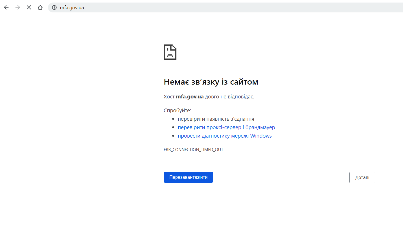Click the heading Немає зв'язку із сайтом

pyautogui.click(x=211, y=82)
